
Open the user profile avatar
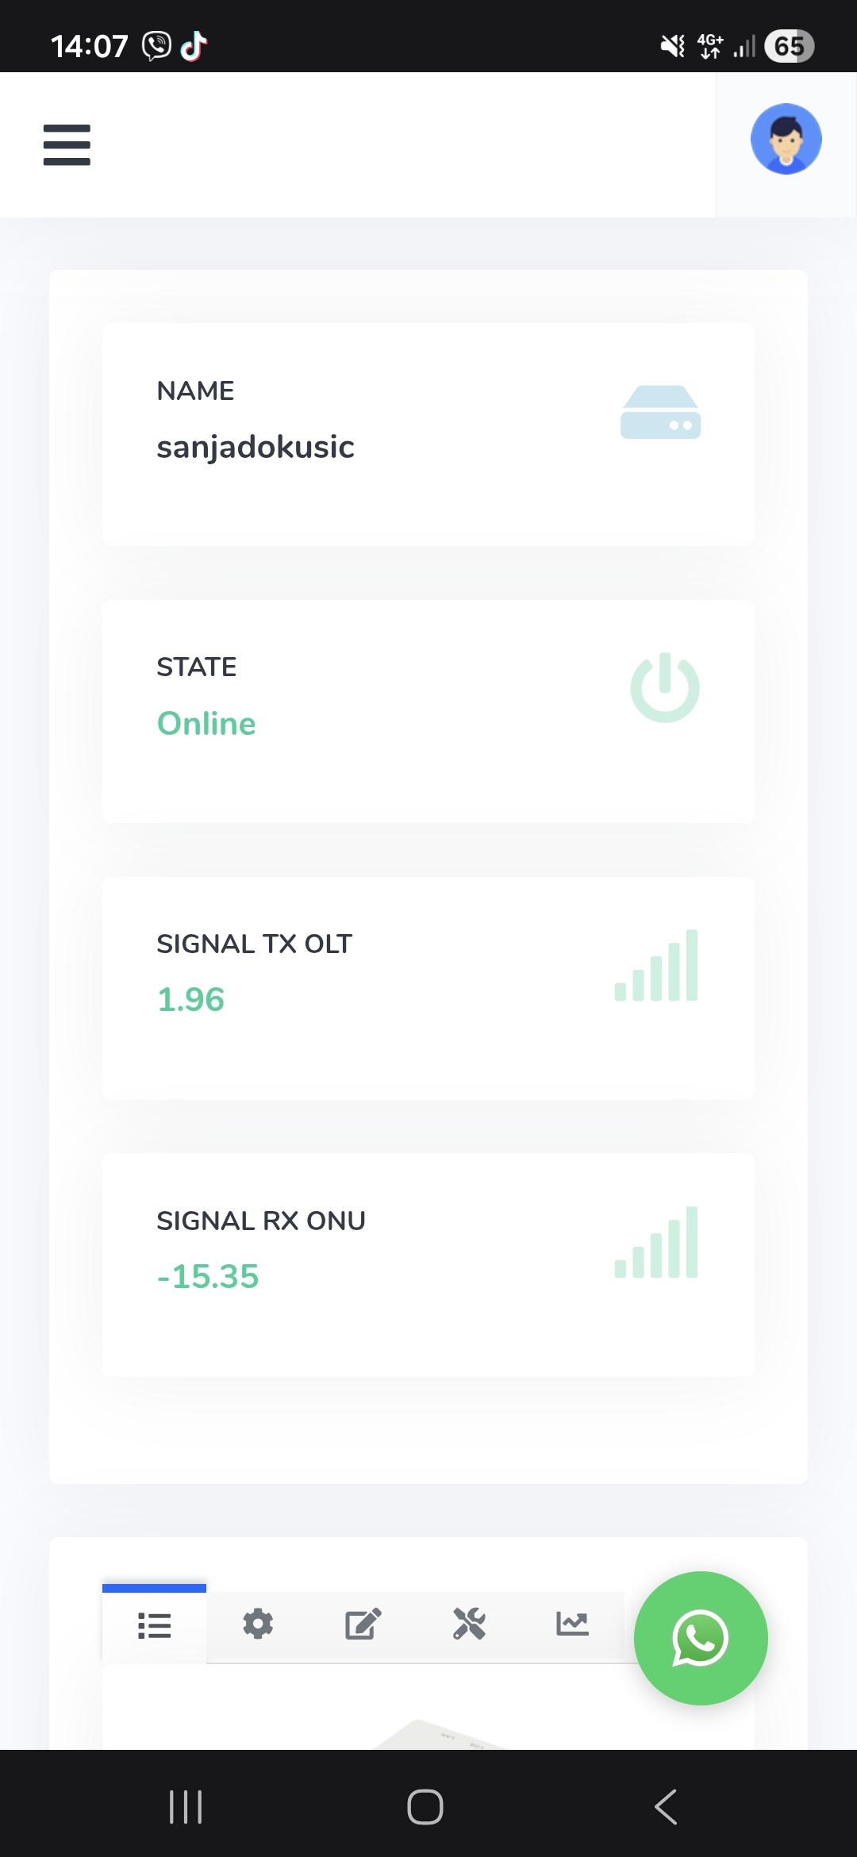[786, 139]
